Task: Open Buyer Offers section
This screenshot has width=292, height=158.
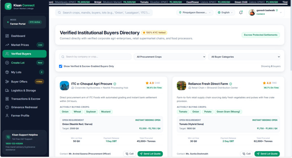Action: pyautogui.click(x=24, y=81)
